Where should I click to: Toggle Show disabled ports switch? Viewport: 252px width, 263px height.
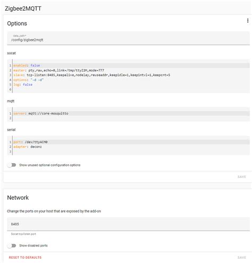[12, 245]
